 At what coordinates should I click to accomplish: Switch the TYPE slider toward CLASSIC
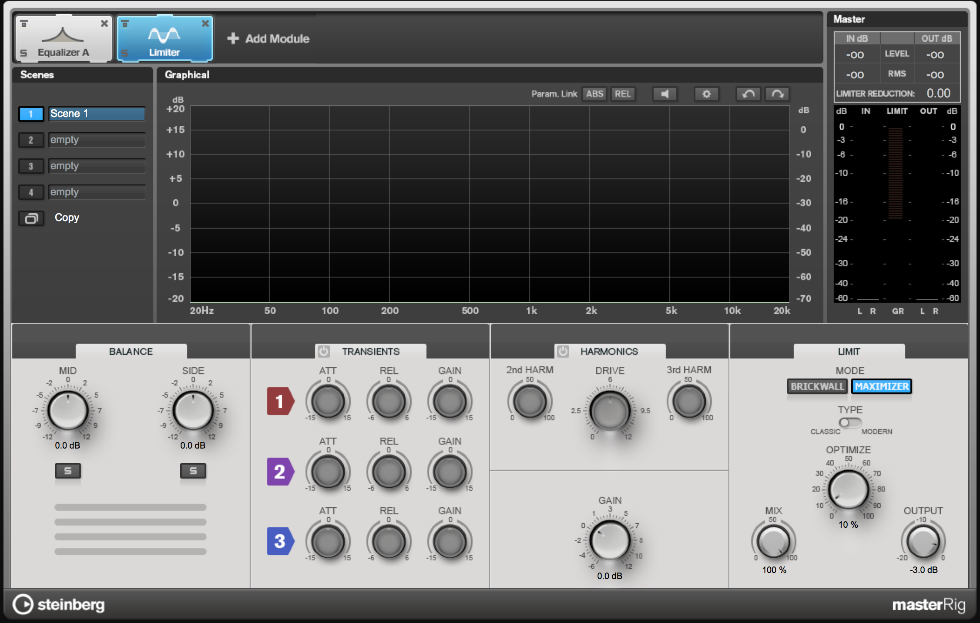[843, 422]
